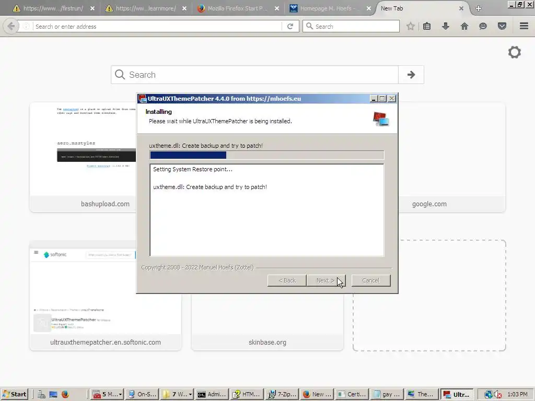Click the installation progress bar
This screenshot has width=535, height=401.
coord(267,155)
